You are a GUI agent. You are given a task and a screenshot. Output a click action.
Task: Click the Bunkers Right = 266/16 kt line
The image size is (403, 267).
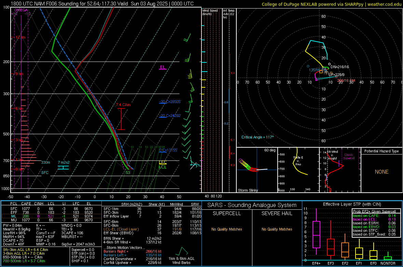133,251
